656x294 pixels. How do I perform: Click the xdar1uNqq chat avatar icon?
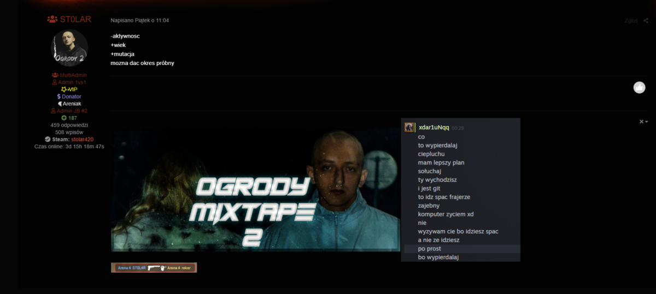pos(409,127)
